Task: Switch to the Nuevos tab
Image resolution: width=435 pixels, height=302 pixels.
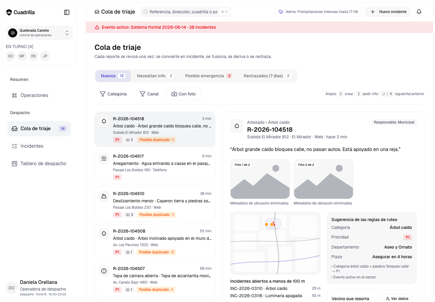Action: pyautogui.click(x=113, y=76)
